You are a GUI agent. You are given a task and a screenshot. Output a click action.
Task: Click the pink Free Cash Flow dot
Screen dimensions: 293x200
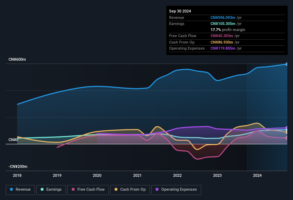[73, 189]
